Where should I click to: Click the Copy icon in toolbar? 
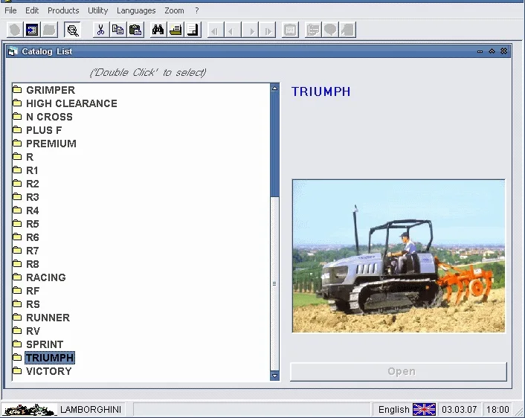[x=117, y=30]
